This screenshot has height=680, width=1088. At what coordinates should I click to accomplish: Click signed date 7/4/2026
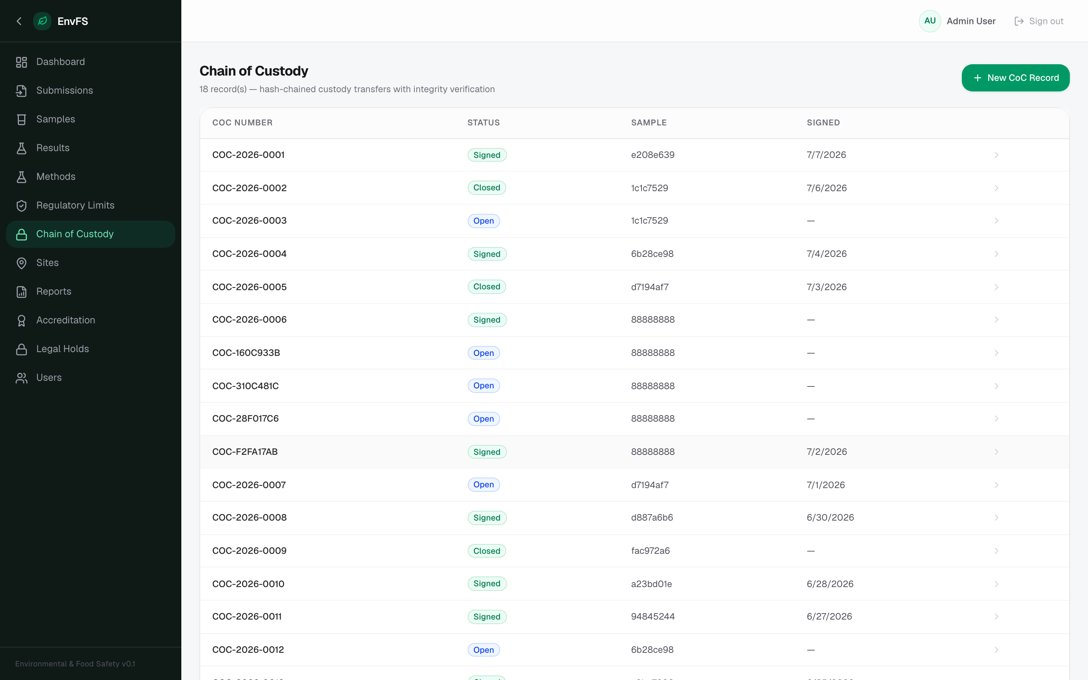pyautogui.click(x=826, y=253)
